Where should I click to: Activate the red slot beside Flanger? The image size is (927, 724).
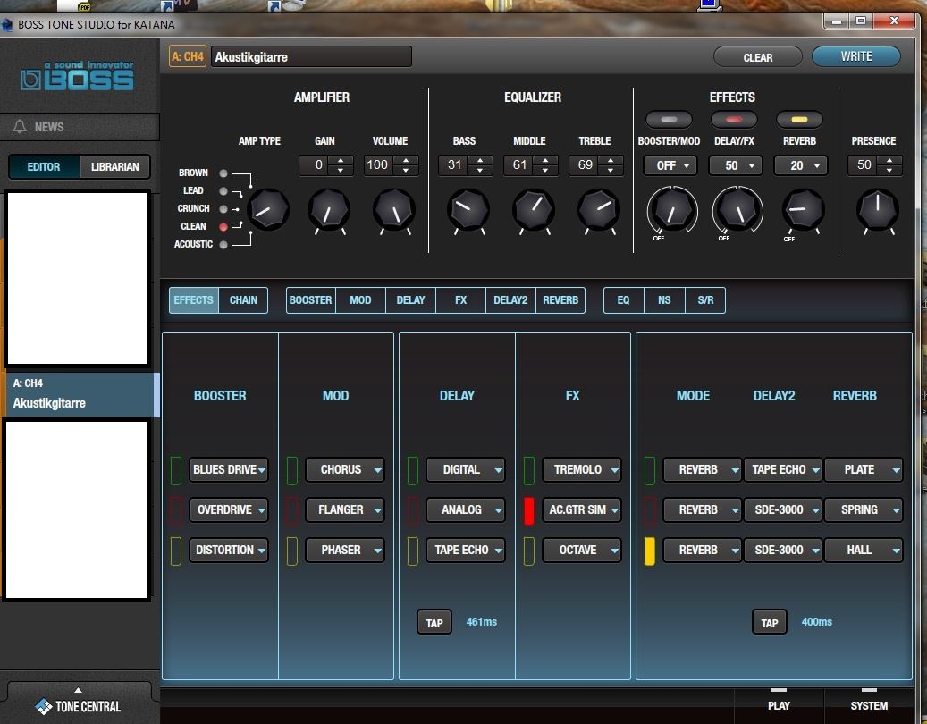(x=292, y=510)
